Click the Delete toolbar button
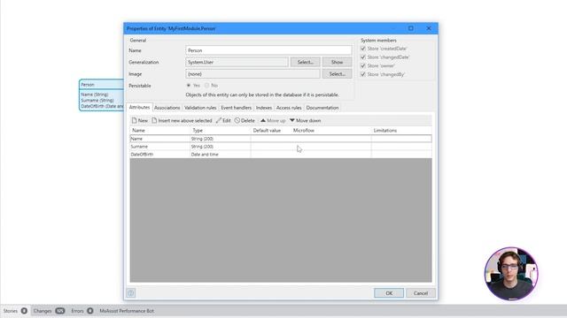Screen dimensions: 567x318 (245, 120)
